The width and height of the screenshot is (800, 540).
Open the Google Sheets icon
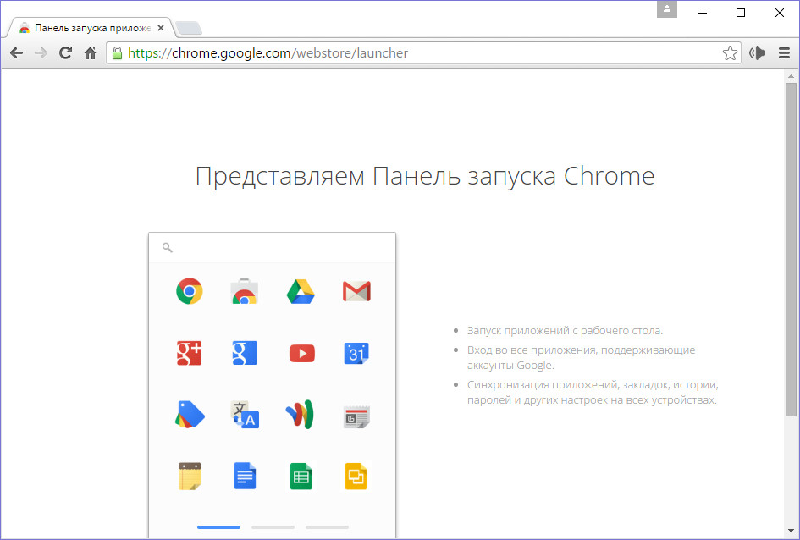pos(301,477)
